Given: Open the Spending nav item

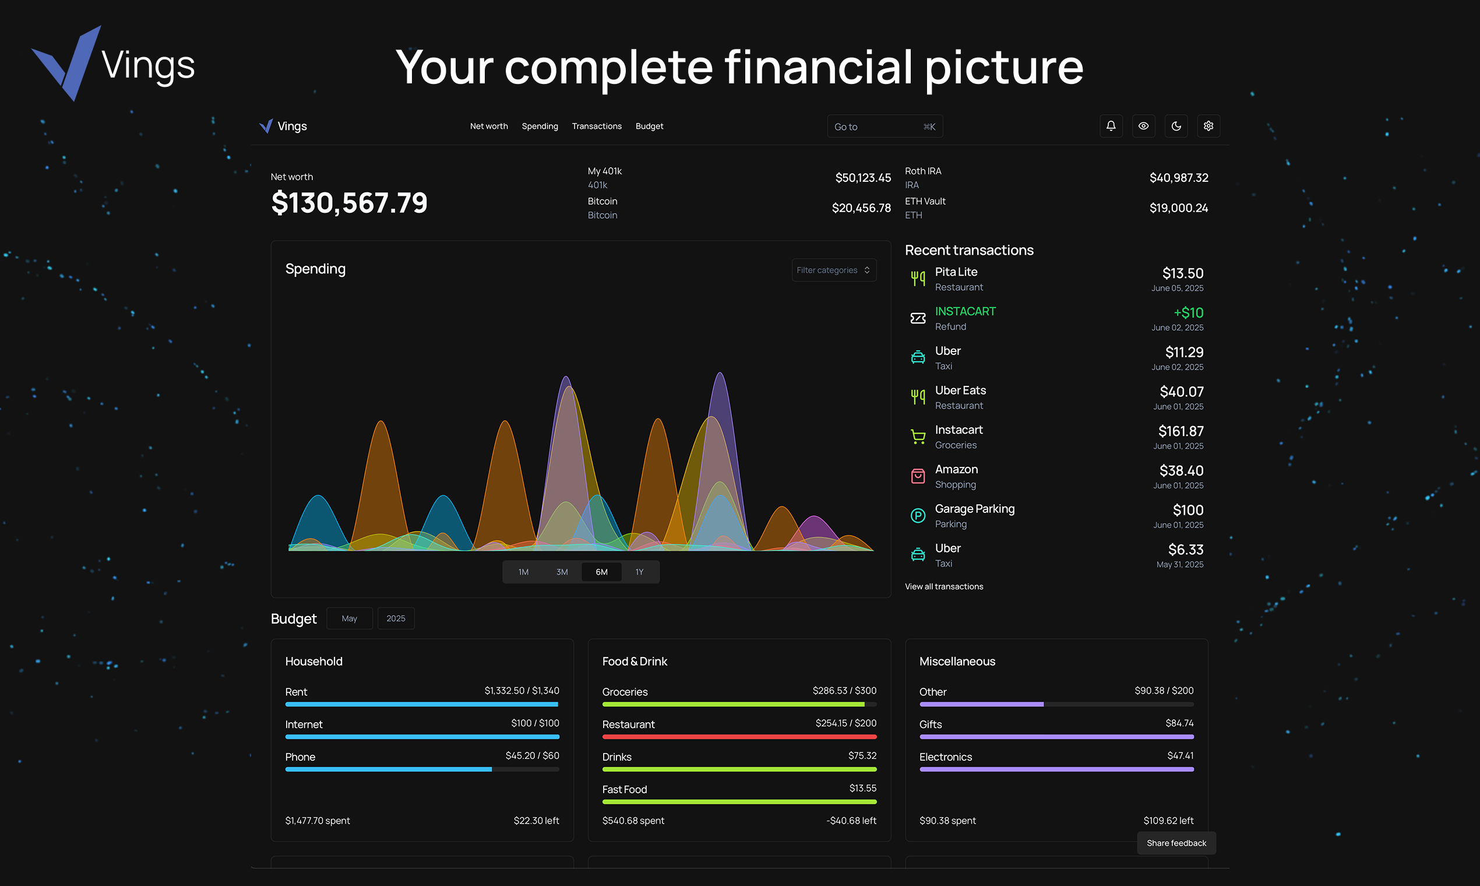Looking at the screenshot, I should pos(540,126).
